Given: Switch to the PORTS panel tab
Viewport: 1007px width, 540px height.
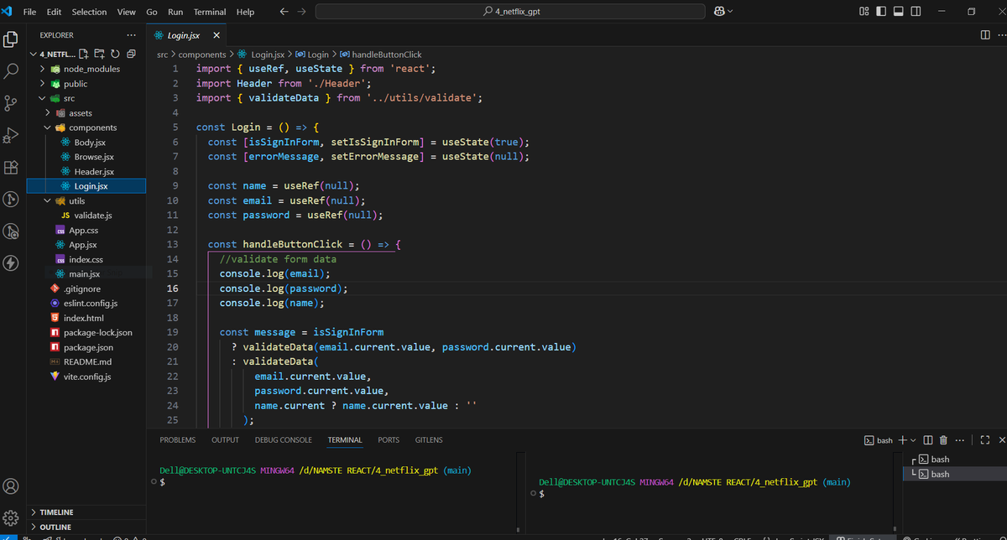Looking at the screenshot, I should click(389, 440).
